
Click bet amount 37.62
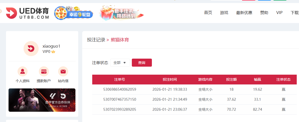pyautogui.click(x=232, y=99)
